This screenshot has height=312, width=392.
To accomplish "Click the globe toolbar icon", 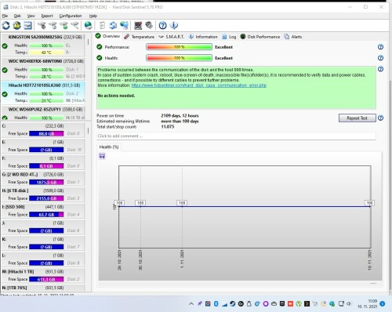I will 89,25.
